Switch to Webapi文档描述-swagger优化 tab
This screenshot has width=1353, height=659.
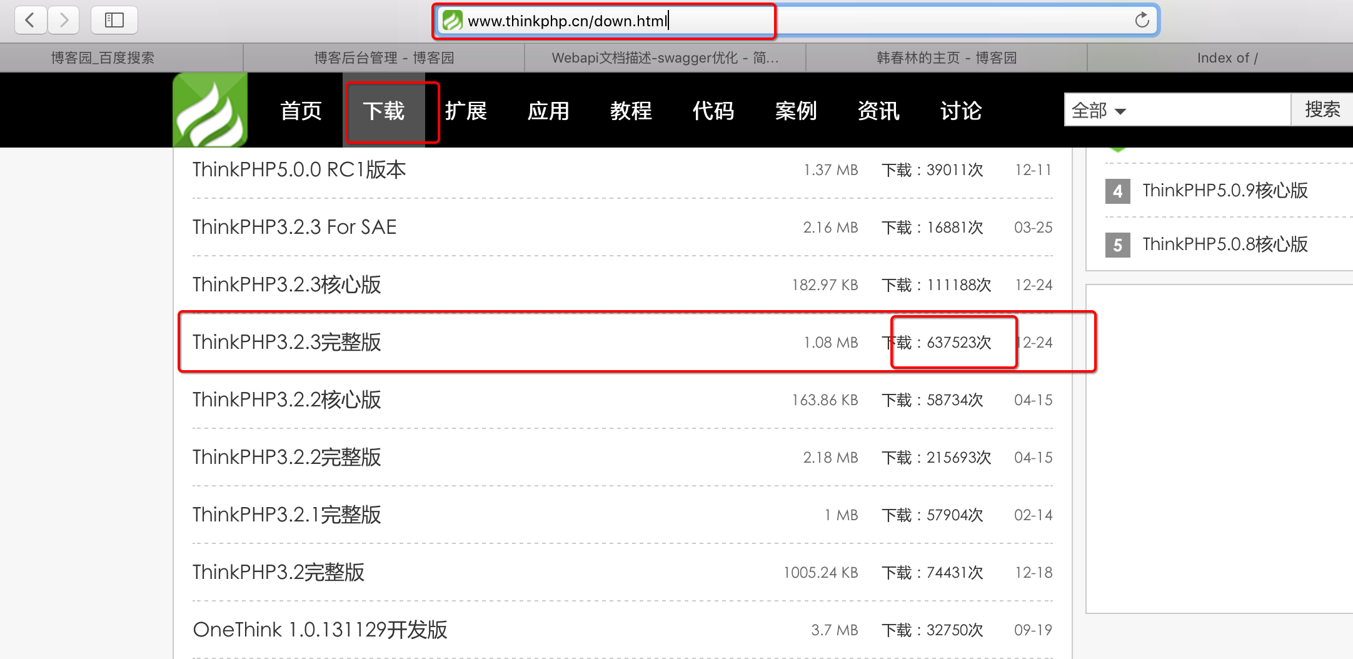click(x=665, y=58)
